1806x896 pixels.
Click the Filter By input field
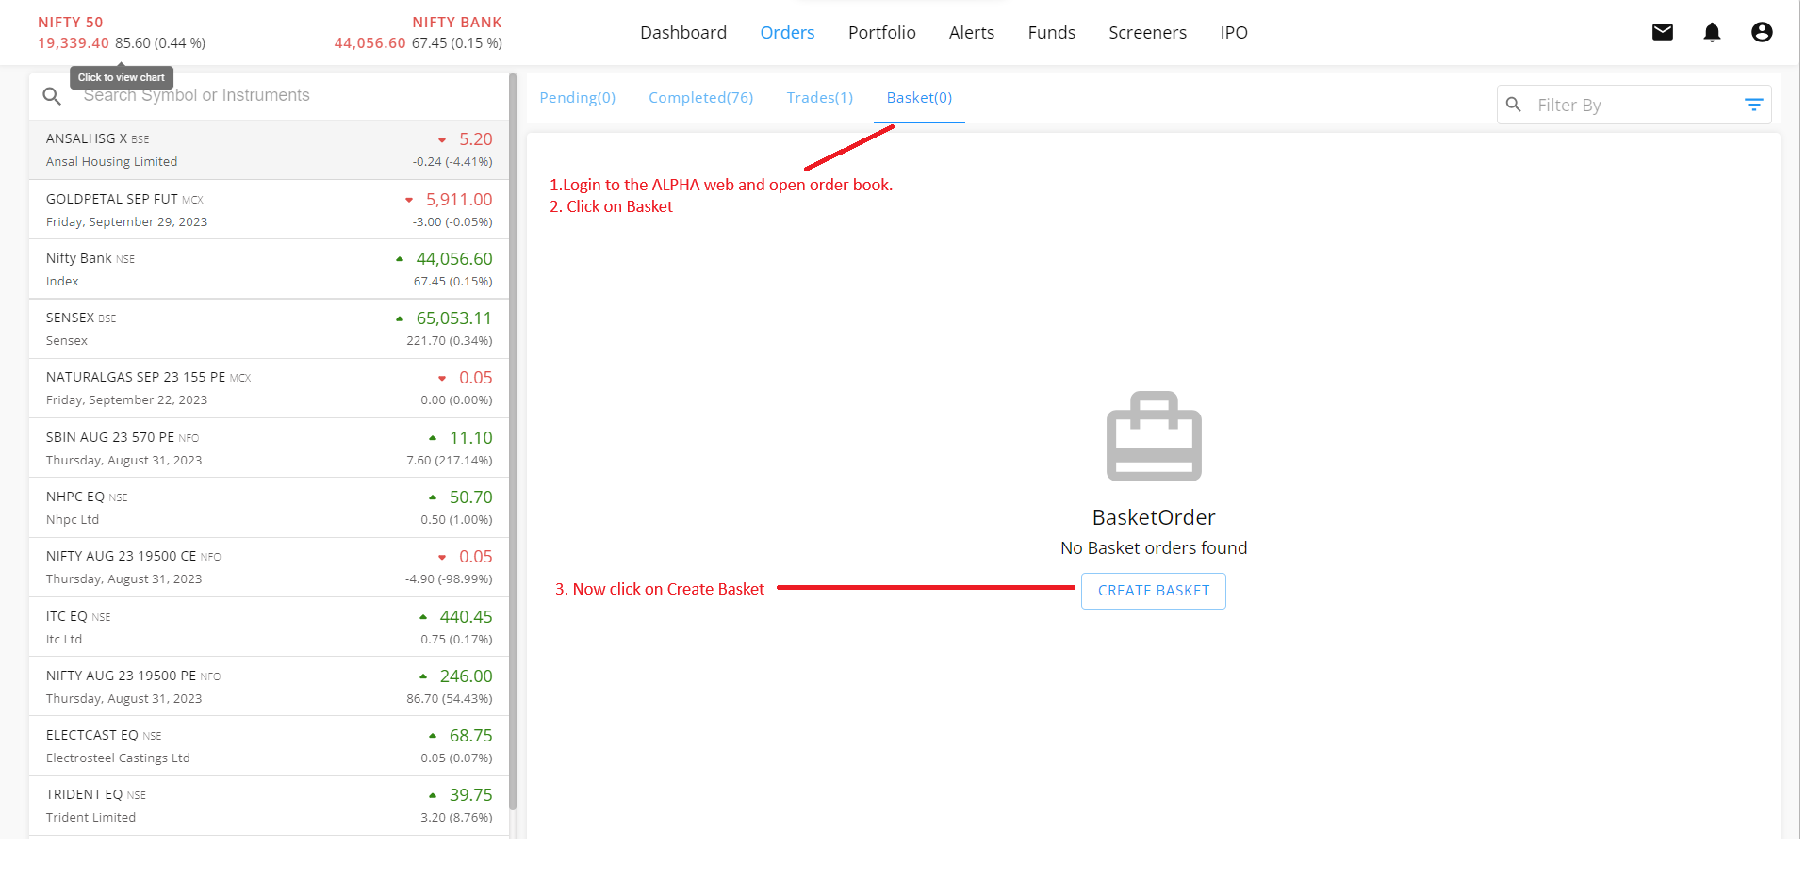1629,106
